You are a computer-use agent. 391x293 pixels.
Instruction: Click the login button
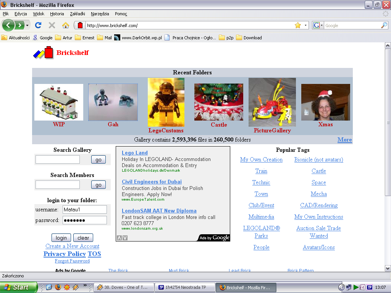tap(61, 238)
